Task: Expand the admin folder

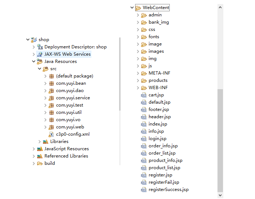Action: click(x=138, y=15)
